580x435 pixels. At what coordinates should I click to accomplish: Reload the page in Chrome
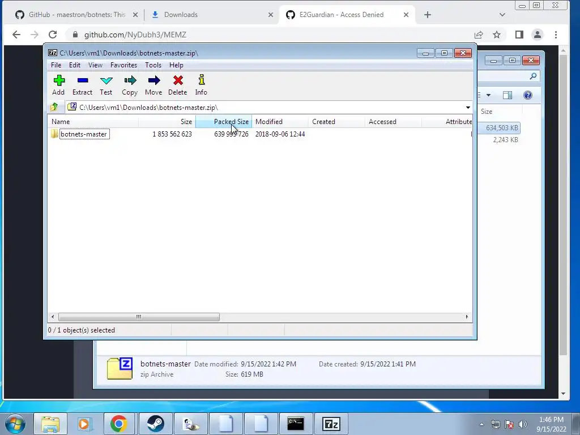click(x=53, y=35)
